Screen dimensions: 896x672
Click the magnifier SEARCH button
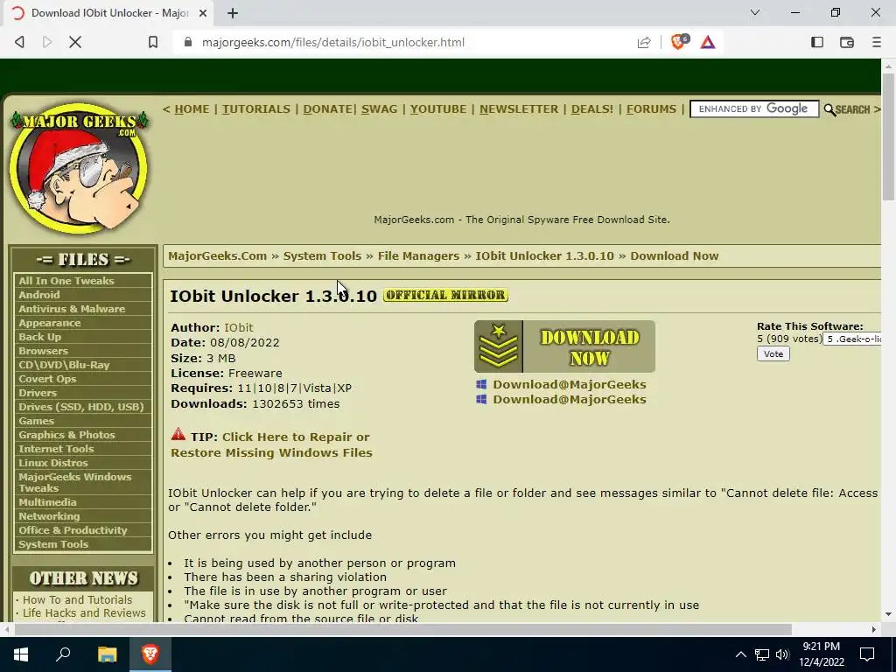(847, 109)
